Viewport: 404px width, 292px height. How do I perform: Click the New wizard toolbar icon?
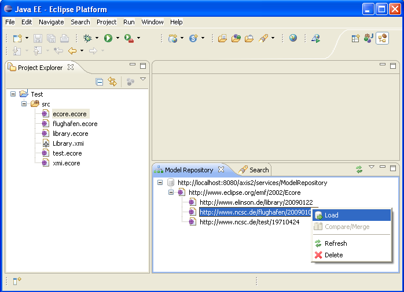pyautogui.click(x=17, y=38)
